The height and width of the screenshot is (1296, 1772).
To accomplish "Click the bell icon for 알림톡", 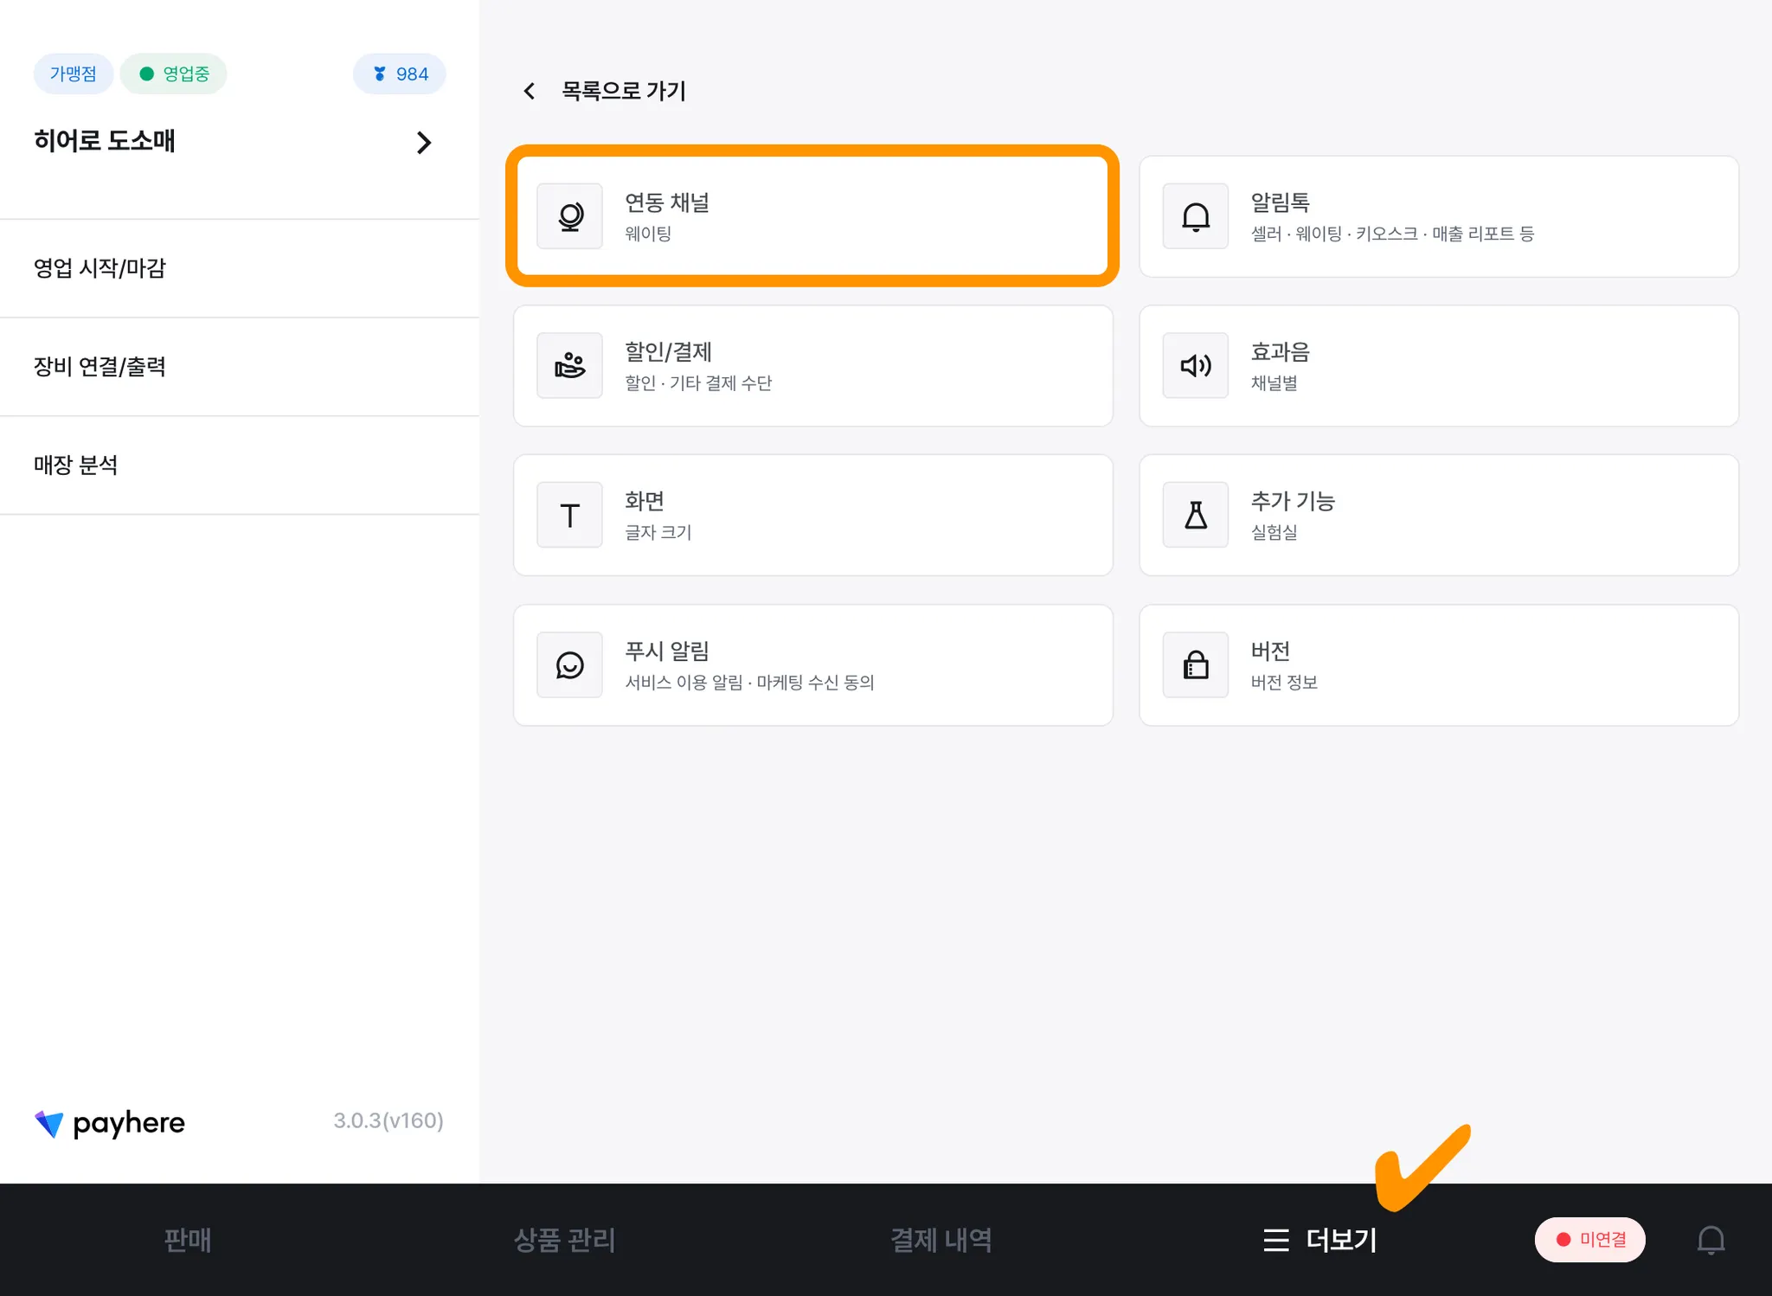I will click(x=1195, y=216).
